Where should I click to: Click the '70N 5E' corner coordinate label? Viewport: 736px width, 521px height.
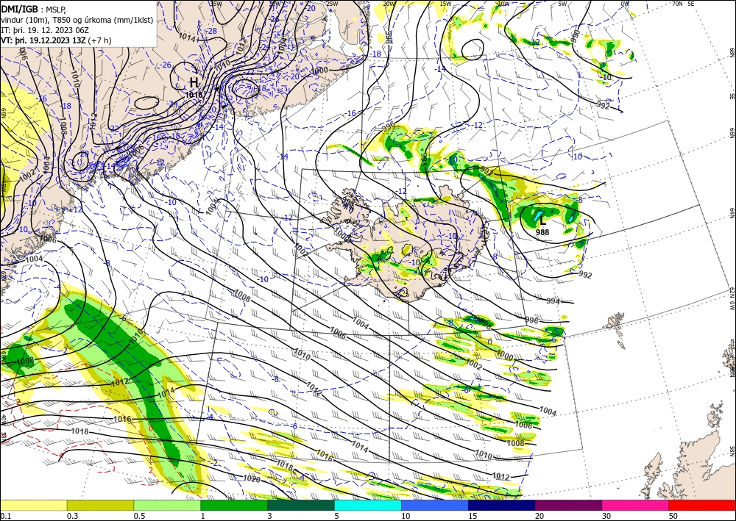[x=683, y=4]
